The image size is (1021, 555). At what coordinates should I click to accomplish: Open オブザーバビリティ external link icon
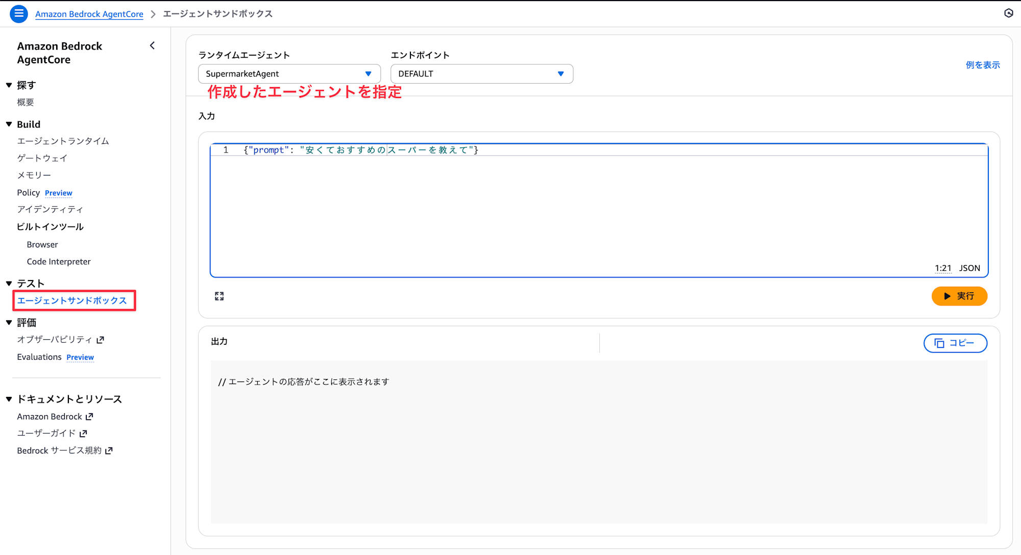click(x=101, y=340)
